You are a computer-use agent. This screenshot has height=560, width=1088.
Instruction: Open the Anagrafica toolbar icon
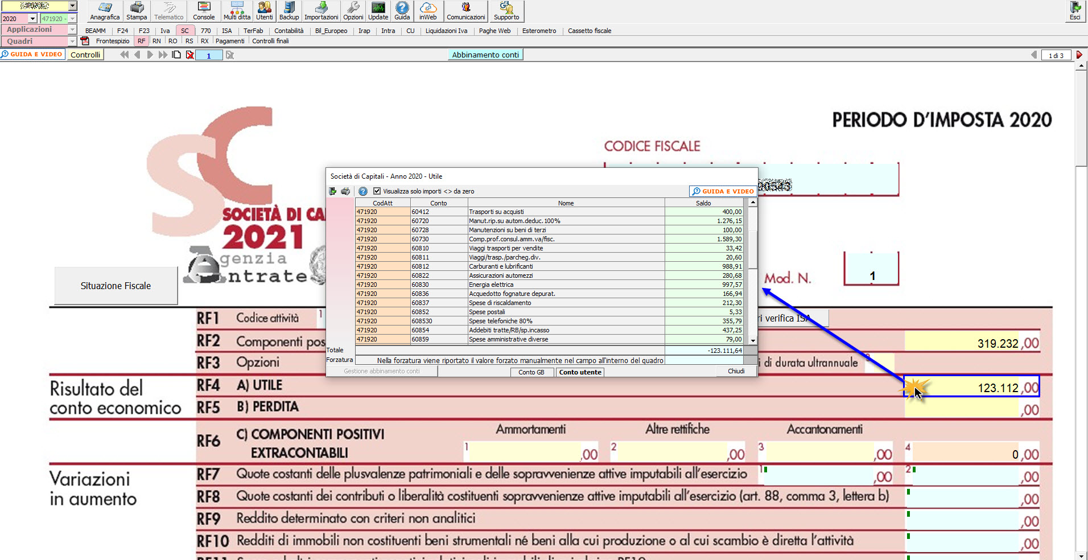point(105,11)
